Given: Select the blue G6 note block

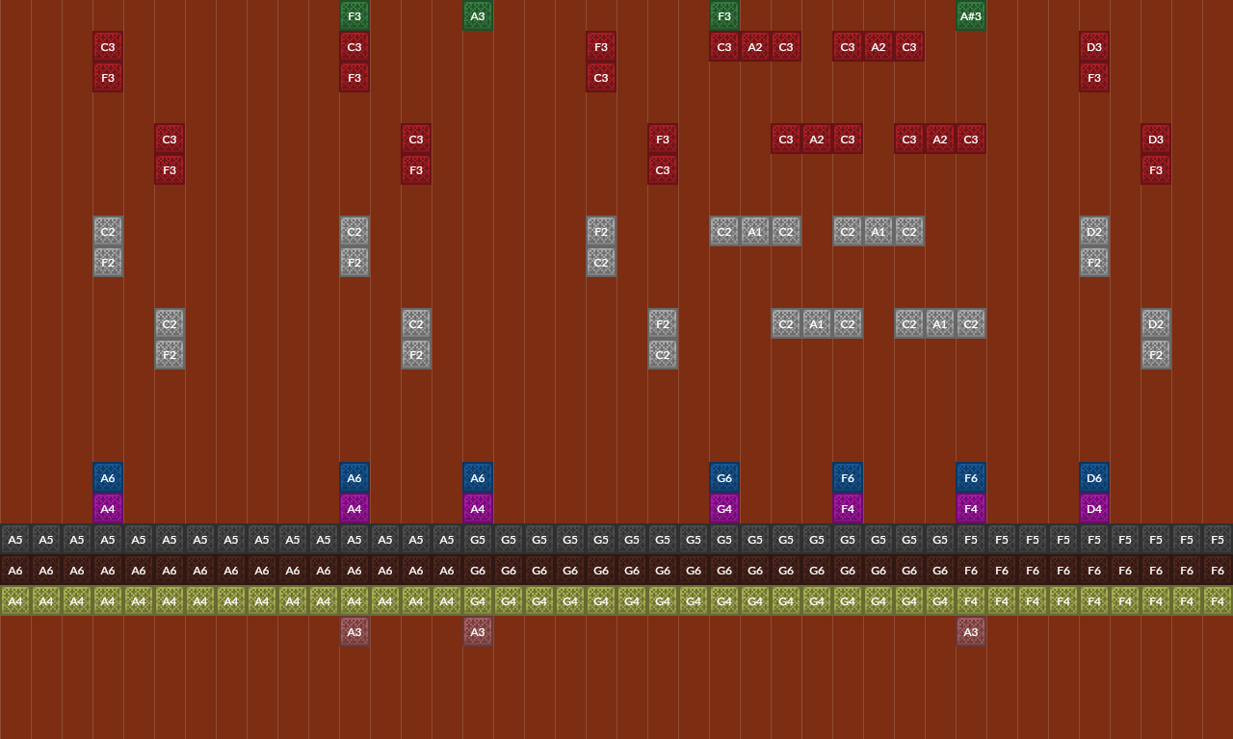Looking at the screenshot, I should click(723, 477).
